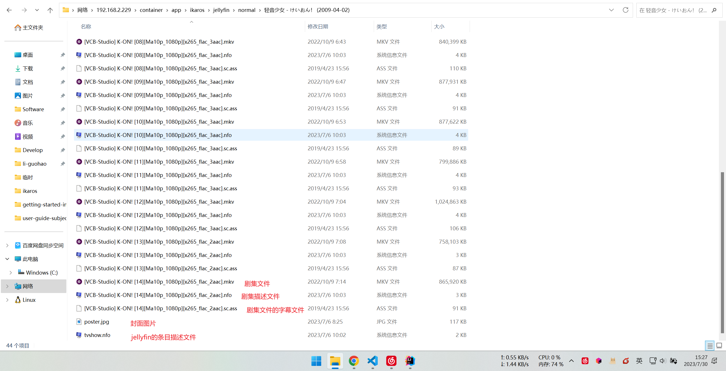
Task: Collapse the 此电脑 tree node
Action: pos(7,259)
